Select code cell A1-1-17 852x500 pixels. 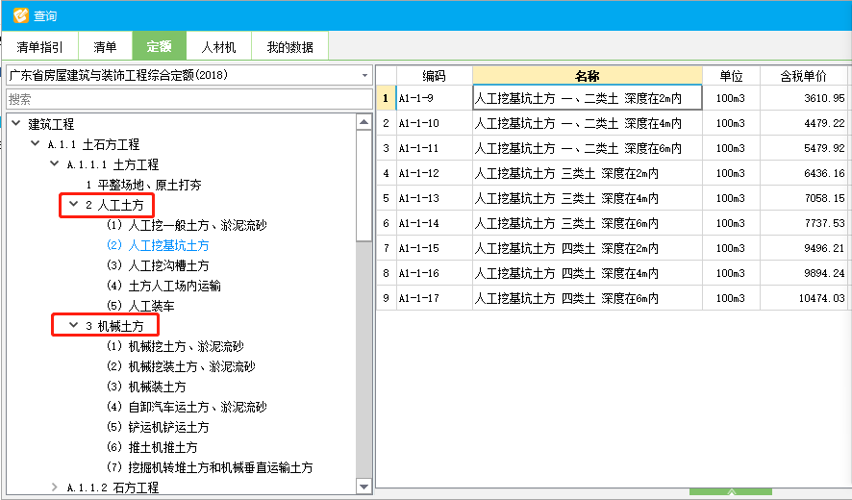434,298
